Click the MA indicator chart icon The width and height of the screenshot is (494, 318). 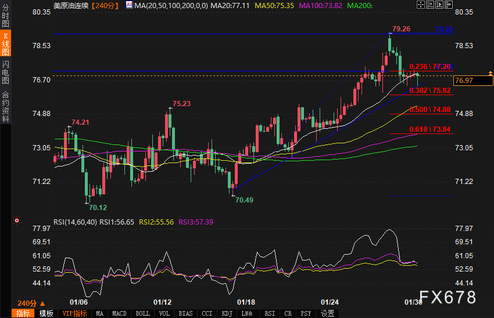tap(128, 5)
